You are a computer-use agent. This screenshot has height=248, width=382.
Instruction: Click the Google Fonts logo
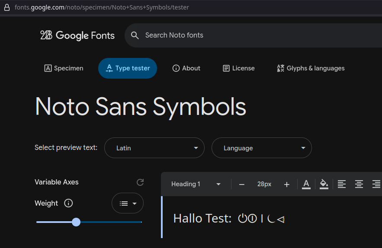[x=77, y=35]
